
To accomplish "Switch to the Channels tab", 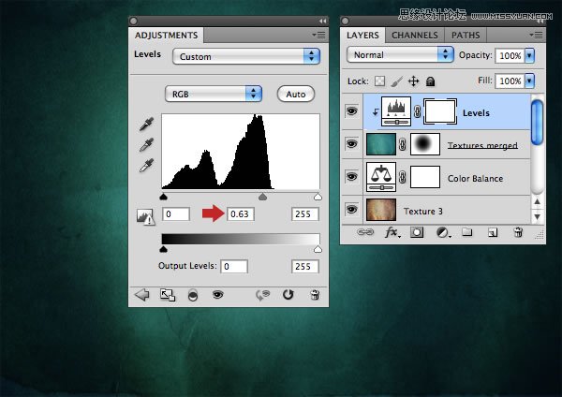I will coord(414,36).
